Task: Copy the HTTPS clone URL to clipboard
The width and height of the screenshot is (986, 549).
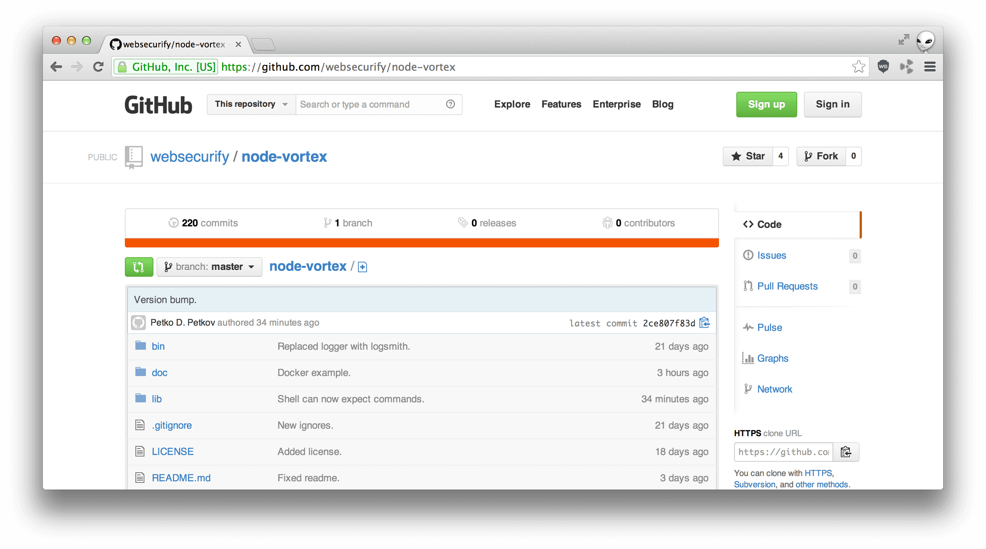Action: pos(845,452)
